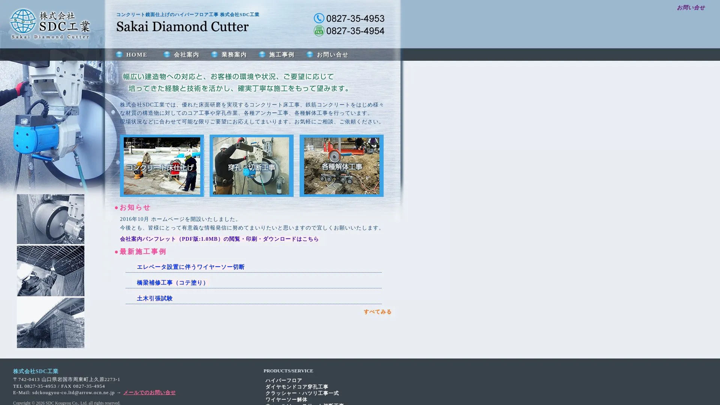Click the bridge sidebar photo
Screen dimensions: 720x405
click(51, 323)
